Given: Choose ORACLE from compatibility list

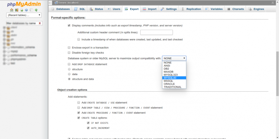Looking at the screenshot, I should click(174, 84).
